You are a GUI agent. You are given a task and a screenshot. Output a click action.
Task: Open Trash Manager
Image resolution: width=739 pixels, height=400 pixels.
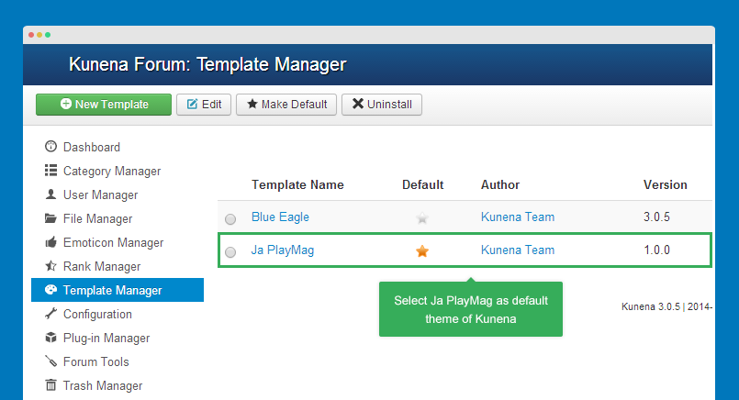(x=103, y=386)
